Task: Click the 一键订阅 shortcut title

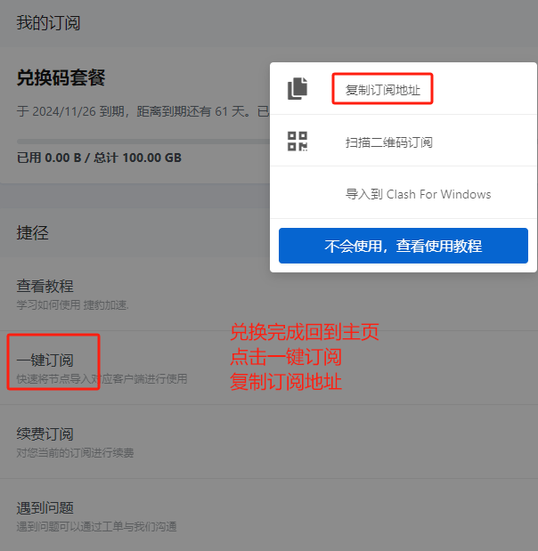Action: click(x=45, y=360)
